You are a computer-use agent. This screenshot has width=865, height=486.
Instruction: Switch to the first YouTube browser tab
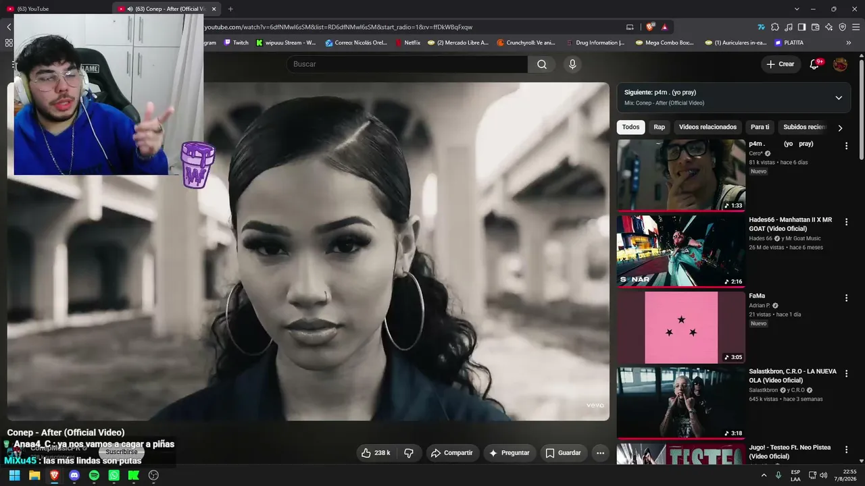click(x=57, y=9)
